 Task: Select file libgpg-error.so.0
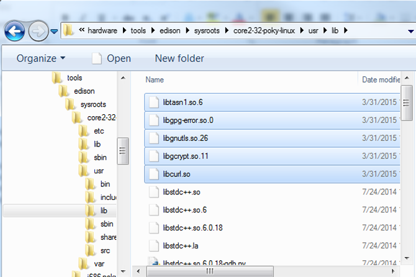[x=272, y=120]
